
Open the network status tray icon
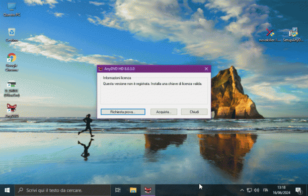click(x=249, y=190)
